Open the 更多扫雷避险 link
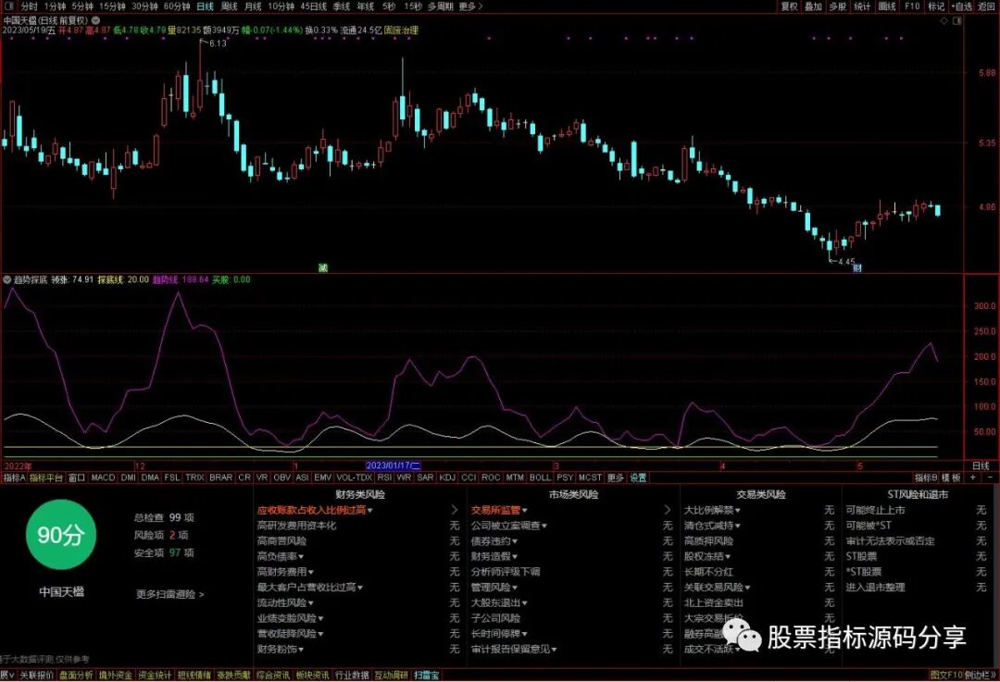This screenshot has width=1000, height=682. pos(169,594)
